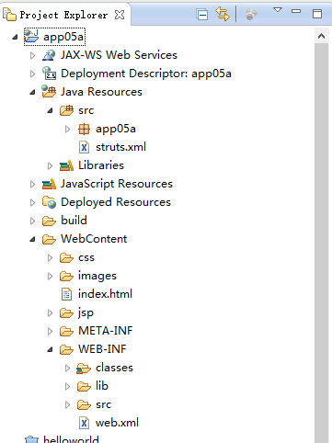Click the META-INF folder icon
The width and height of the screenshot is (332, 443).
pyautogui.click(x=66, y=331)
